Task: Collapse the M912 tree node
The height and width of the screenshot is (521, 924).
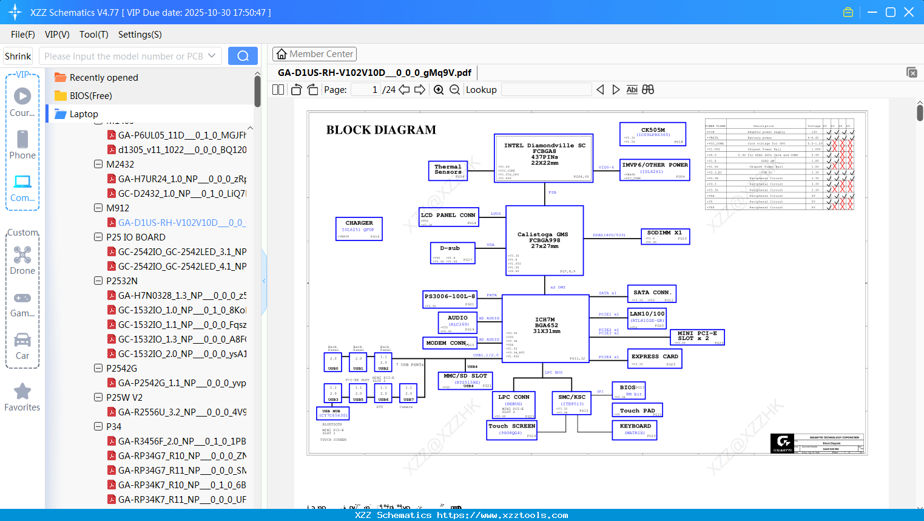Action: (98, 208)
